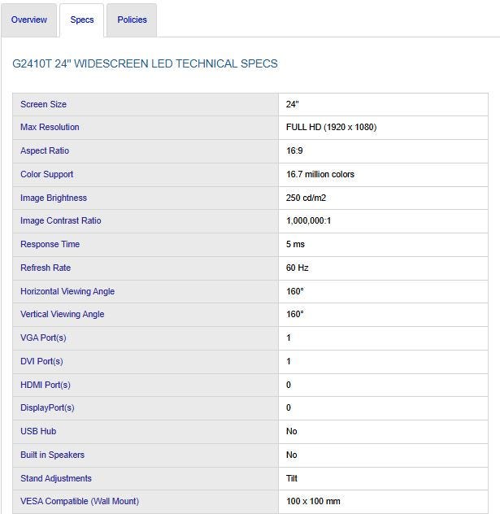The height and width of the screenshot is (514, 500).
Task: Click the G2410T technical specs heading
Action: click(146, 63)
